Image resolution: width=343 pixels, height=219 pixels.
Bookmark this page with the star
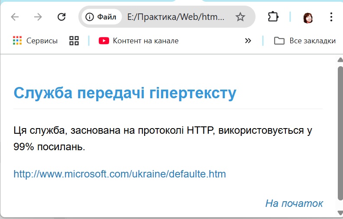pos(240,17)
